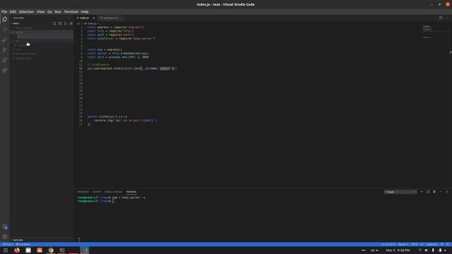Screen dimensions: 452x254
Task: Open the File menu
Action: tap(4, 12)
